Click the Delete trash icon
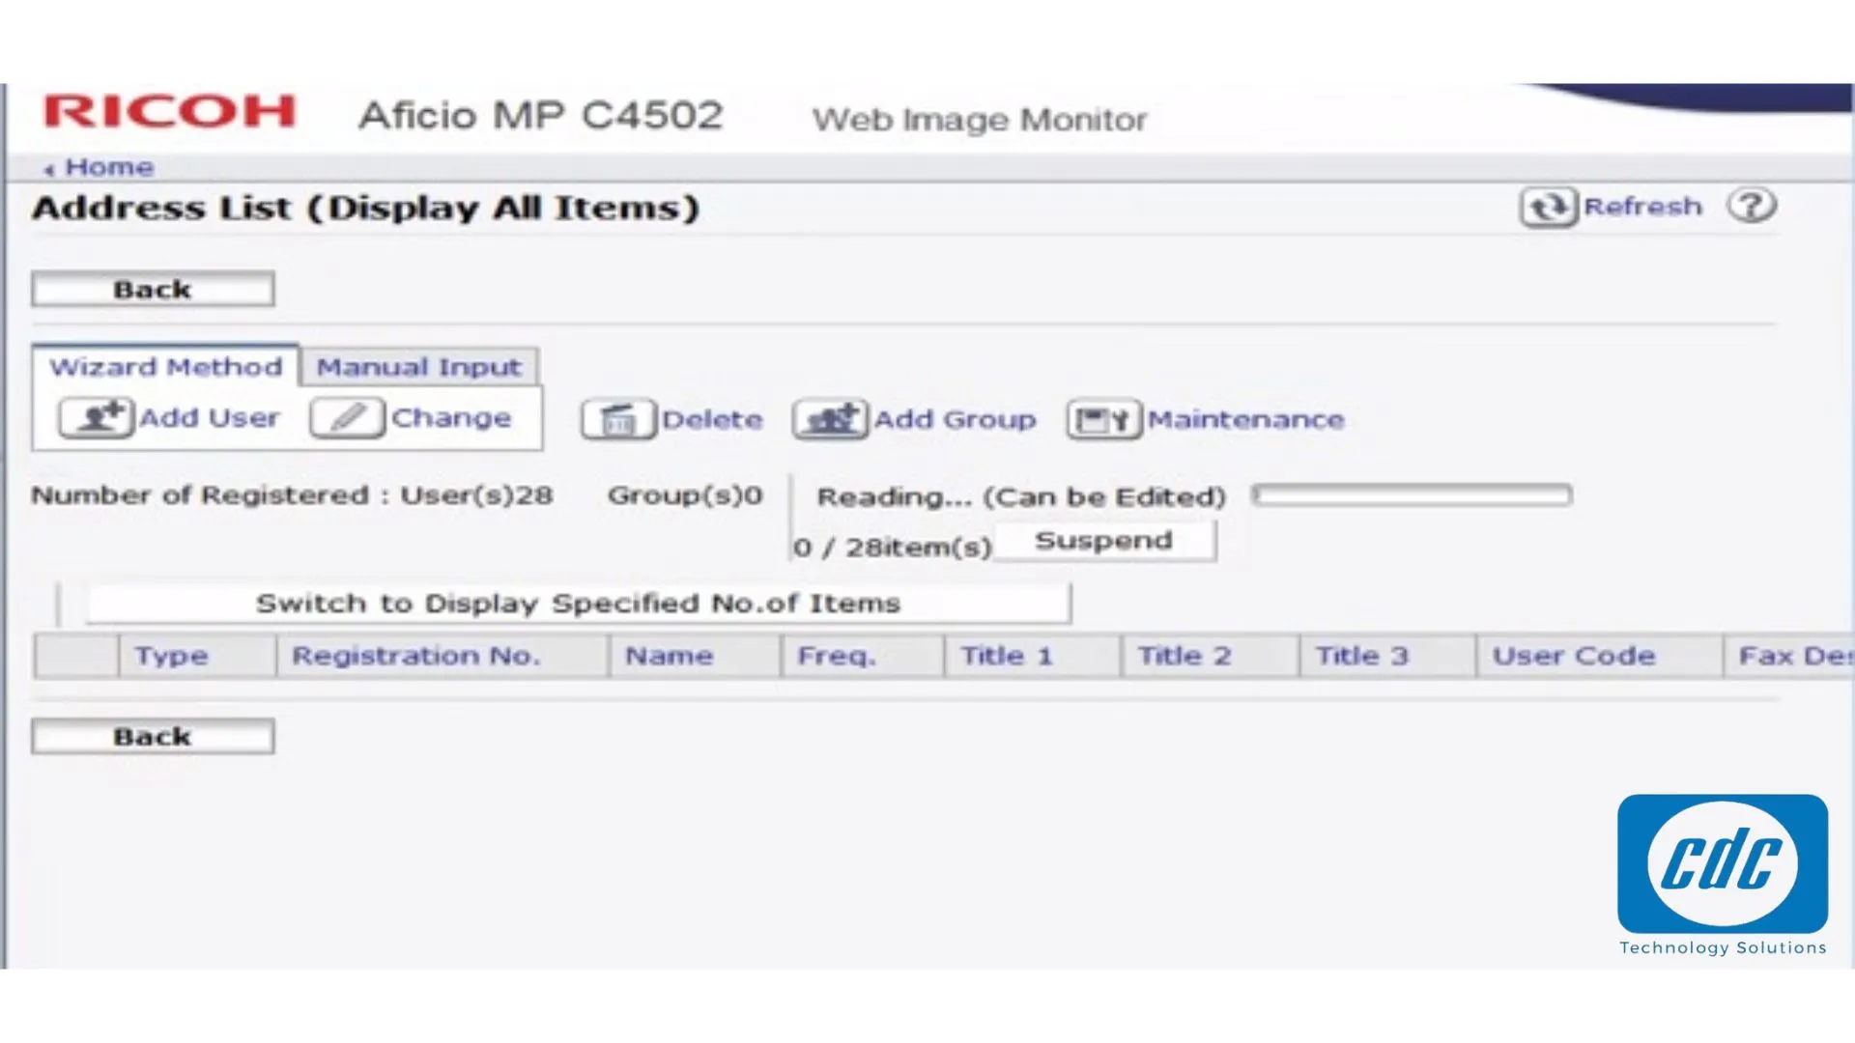The width and height of the screenshot is (1855, 1043). click(618, 420)
